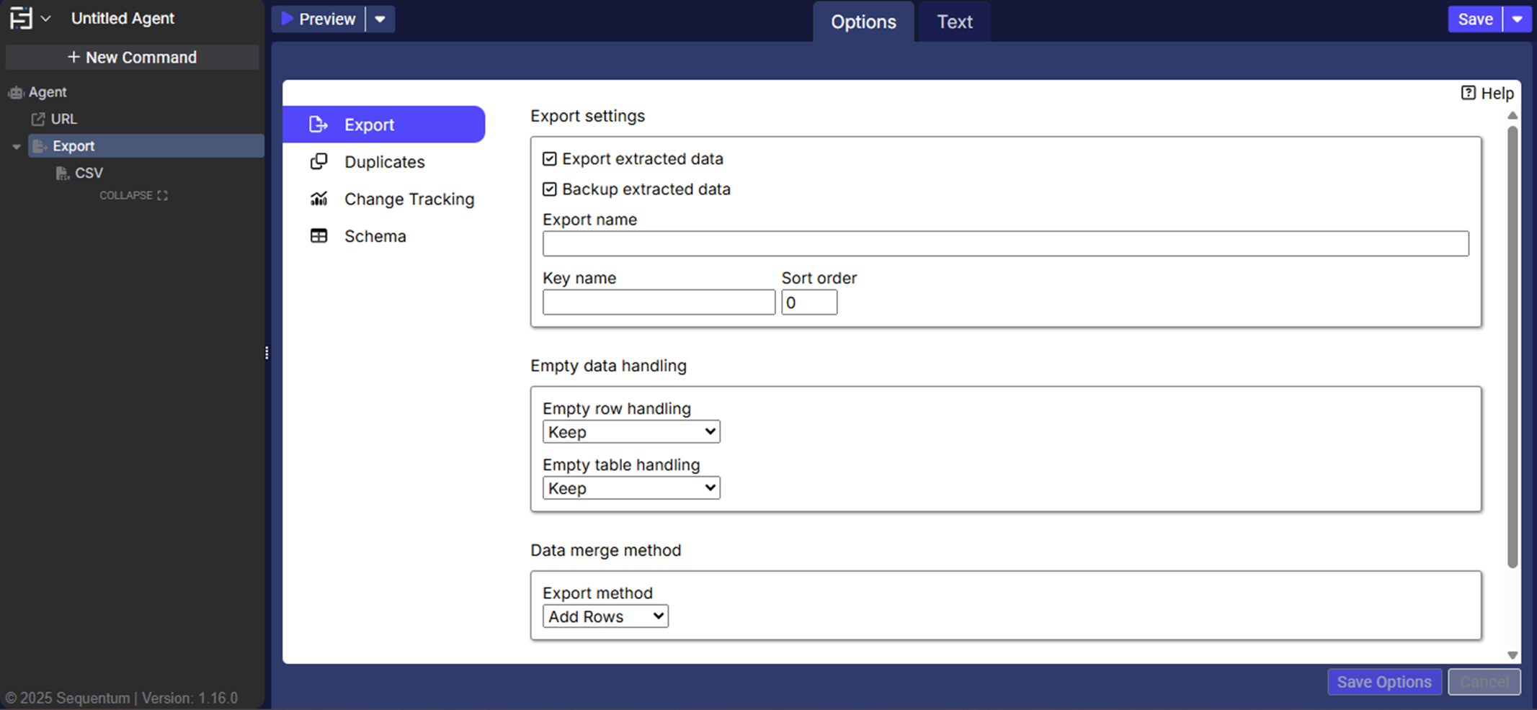The image size is (1537, 710).
Task: Click the Agent robot icon in tree
Action: [x=16, y=92]
